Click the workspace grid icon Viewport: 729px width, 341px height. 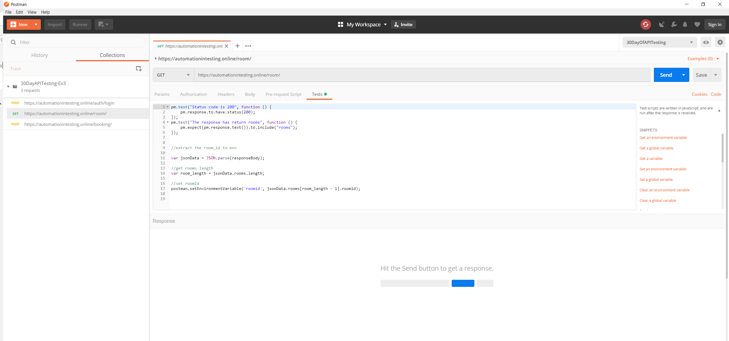[341, 24]
